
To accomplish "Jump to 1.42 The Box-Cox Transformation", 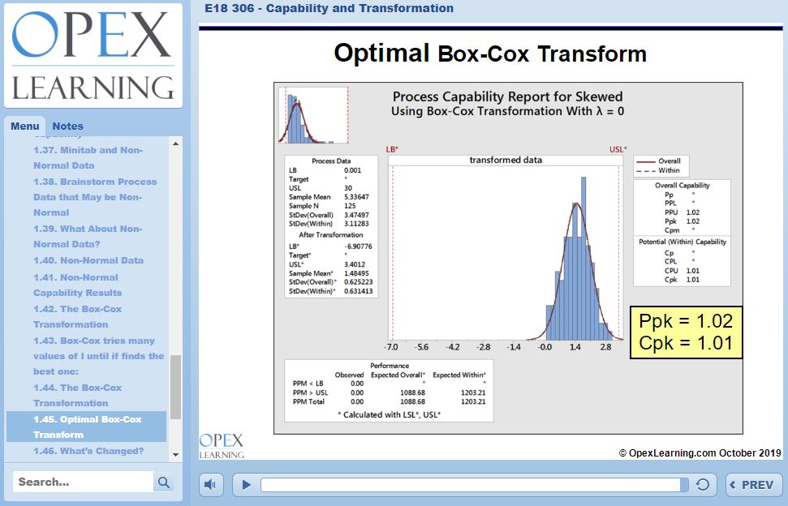I will pos(78,316).
